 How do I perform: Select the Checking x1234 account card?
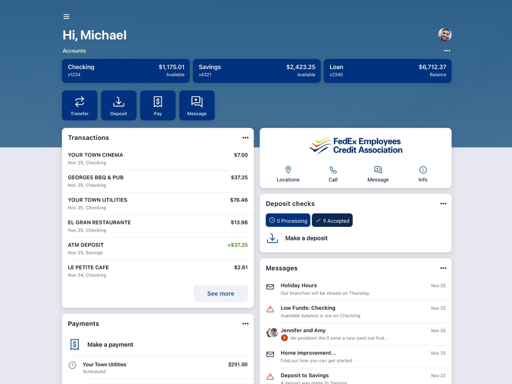click(x=126, y=71)
